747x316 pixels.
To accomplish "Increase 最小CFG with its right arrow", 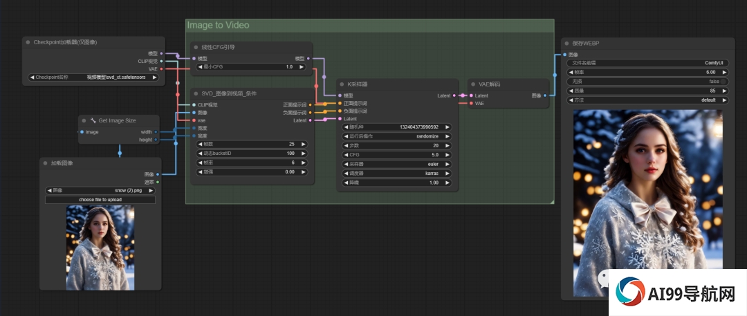I will 302,67.
